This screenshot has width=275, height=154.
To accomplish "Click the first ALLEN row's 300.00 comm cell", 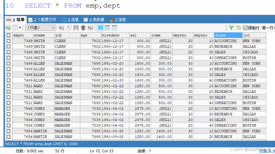I will pyautogui.click(x=161, y=63).
